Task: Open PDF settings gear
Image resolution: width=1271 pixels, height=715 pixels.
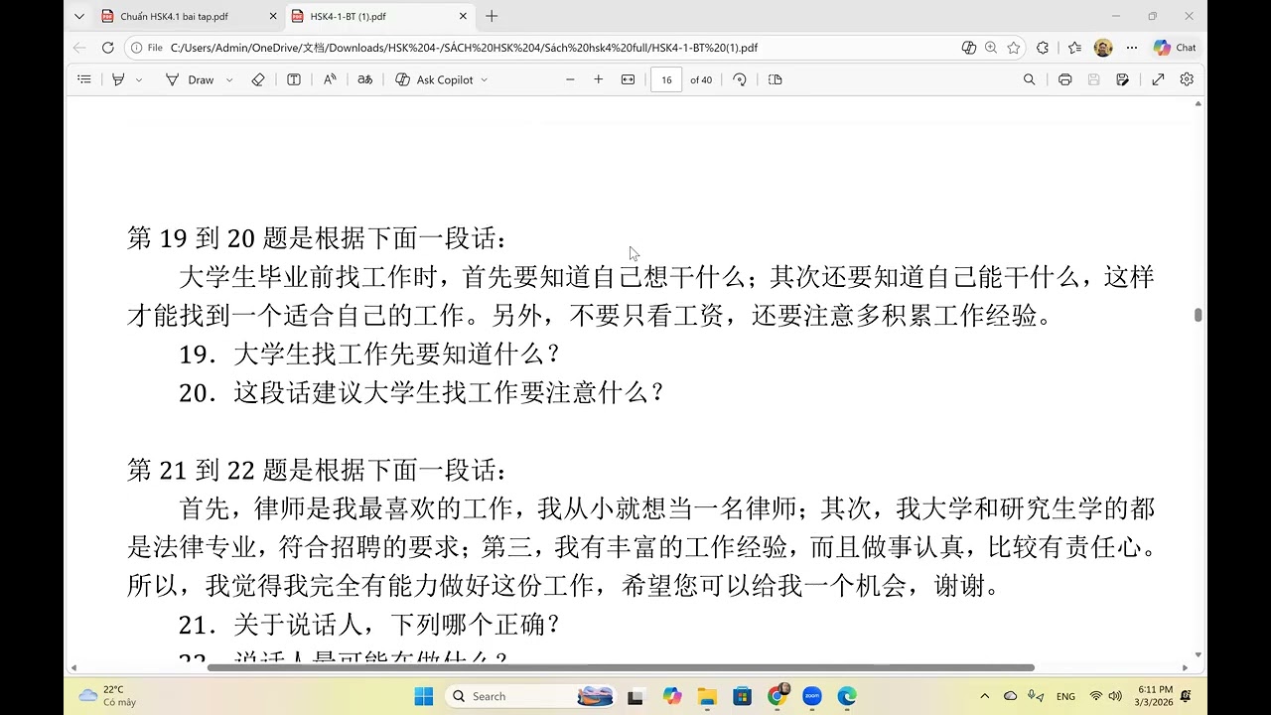Action: (1187, 79)
